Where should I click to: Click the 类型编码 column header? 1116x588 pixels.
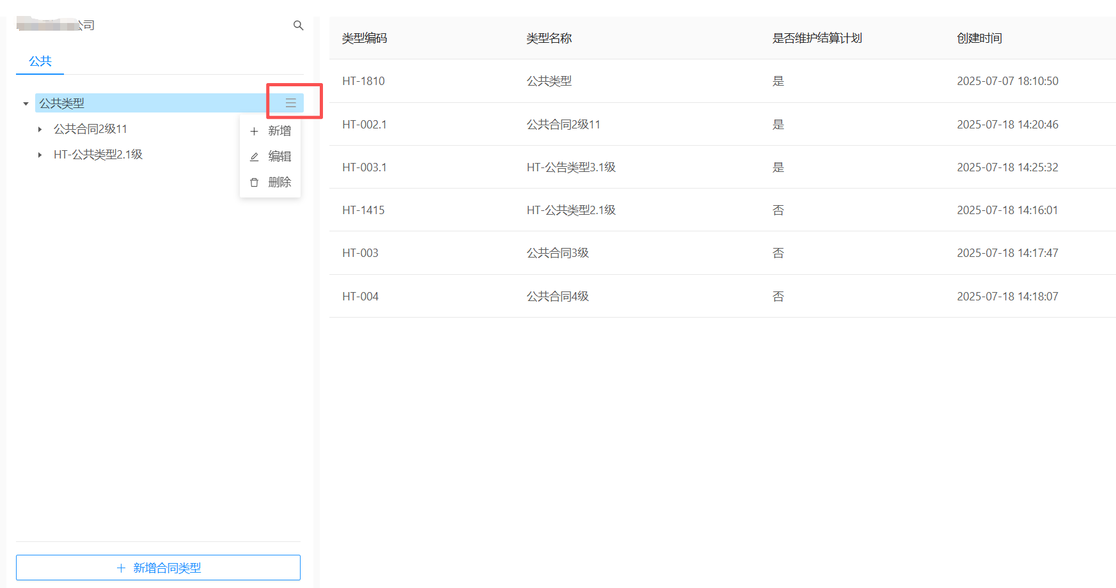click(365, 38)
